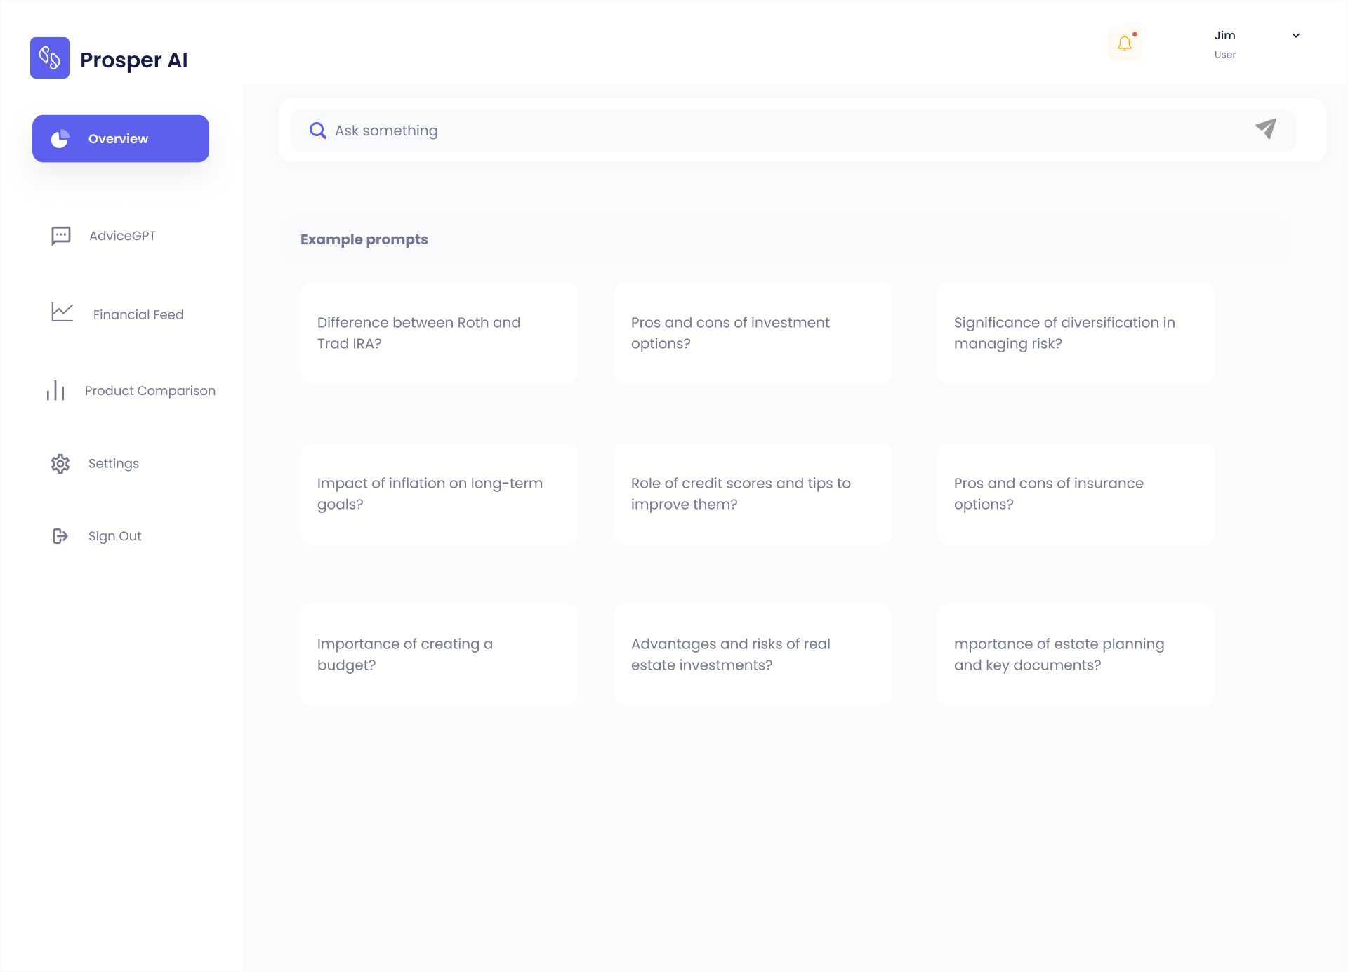Click the search magnifier icon

click(x=317, y=131)
